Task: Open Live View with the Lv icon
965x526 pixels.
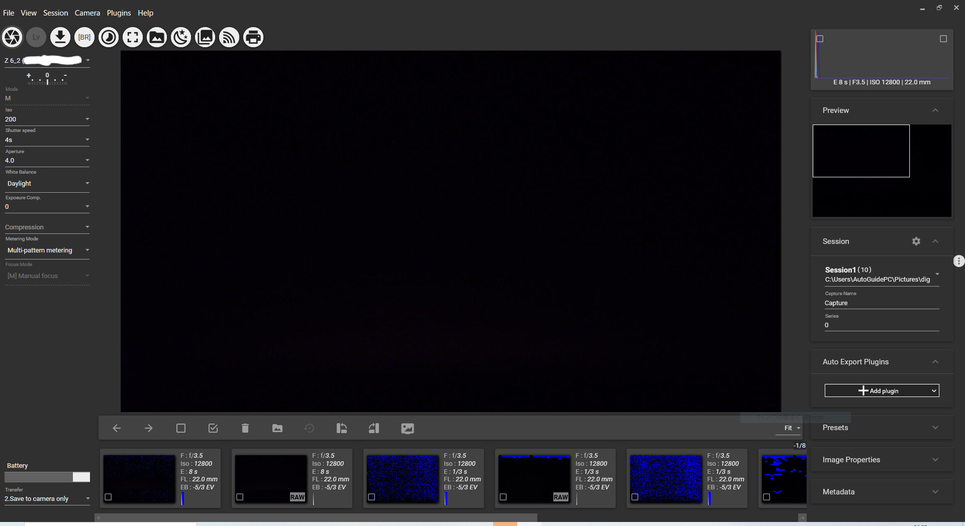Action: click(x=36, y=37)
